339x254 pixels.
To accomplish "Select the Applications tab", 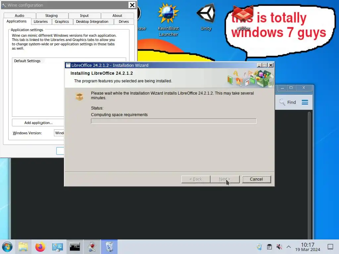I will pyautogui.click(x=17, y=21).
